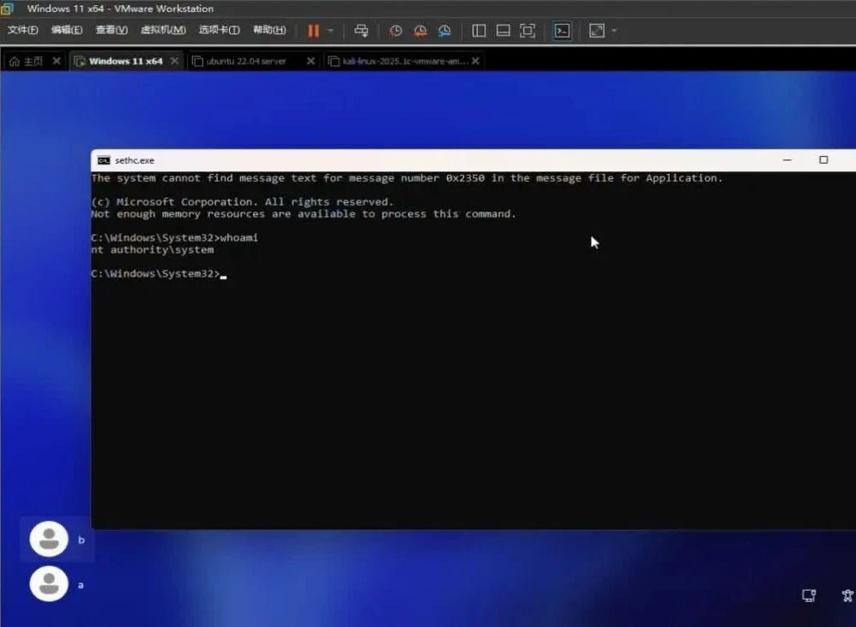Click the VMware Workstation title bar icon
The width and height of the screenshot is (856, 627).
pyautogui.click(x=7, y=9)
